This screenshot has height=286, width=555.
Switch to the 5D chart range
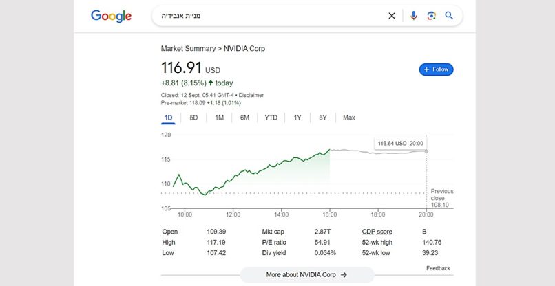193,118
